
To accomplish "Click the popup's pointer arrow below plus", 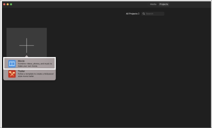I will click(27, 56).
